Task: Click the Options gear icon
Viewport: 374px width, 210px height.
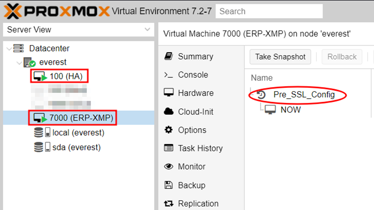Action: click(168, 130)
